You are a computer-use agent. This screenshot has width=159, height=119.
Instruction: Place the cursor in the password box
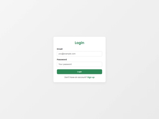(79, 64)
